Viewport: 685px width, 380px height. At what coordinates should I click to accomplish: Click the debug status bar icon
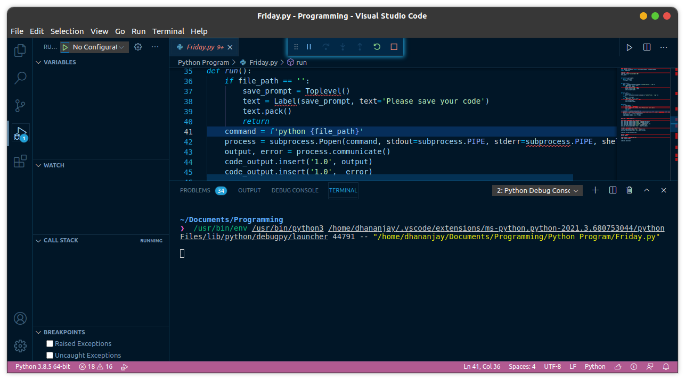coord(125,367)
